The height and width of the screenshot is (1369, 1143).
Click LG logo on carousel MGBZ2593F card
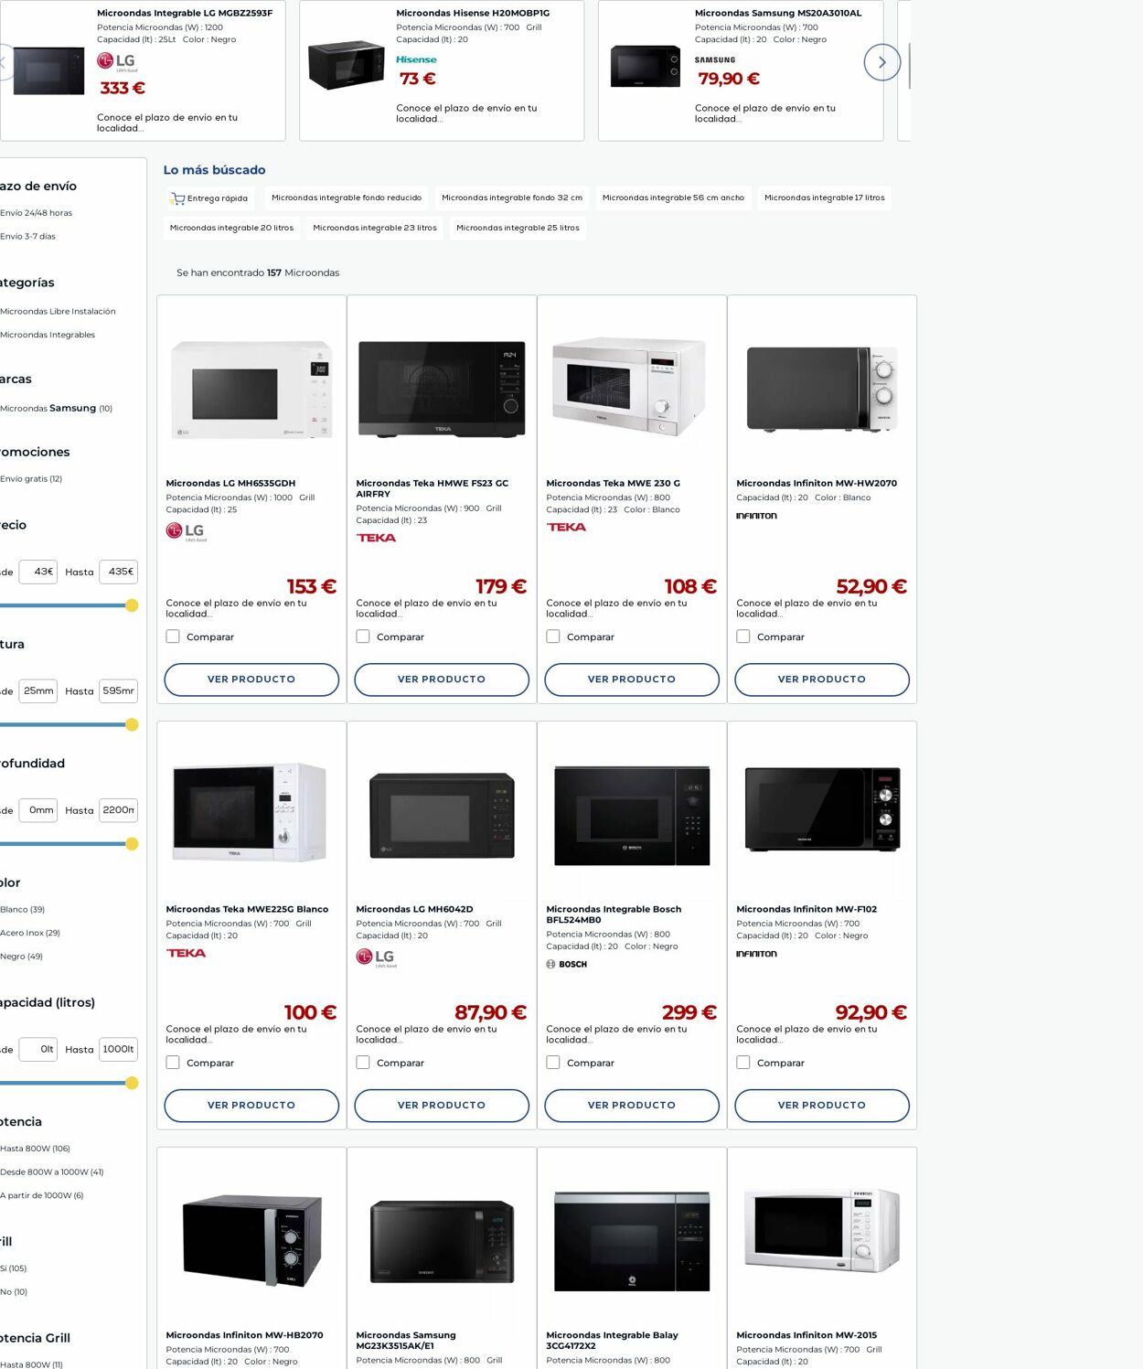[117, 62]
